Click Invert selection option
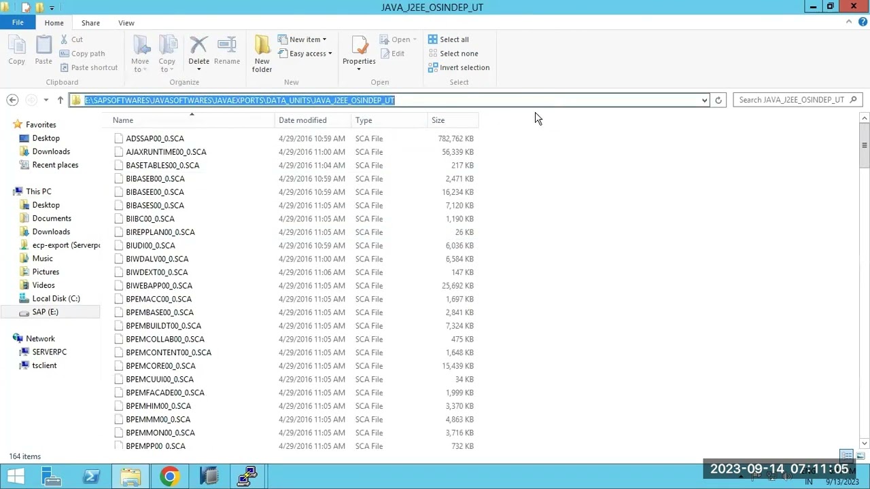This screenshot has width=870, height=489. coord(459,67)
